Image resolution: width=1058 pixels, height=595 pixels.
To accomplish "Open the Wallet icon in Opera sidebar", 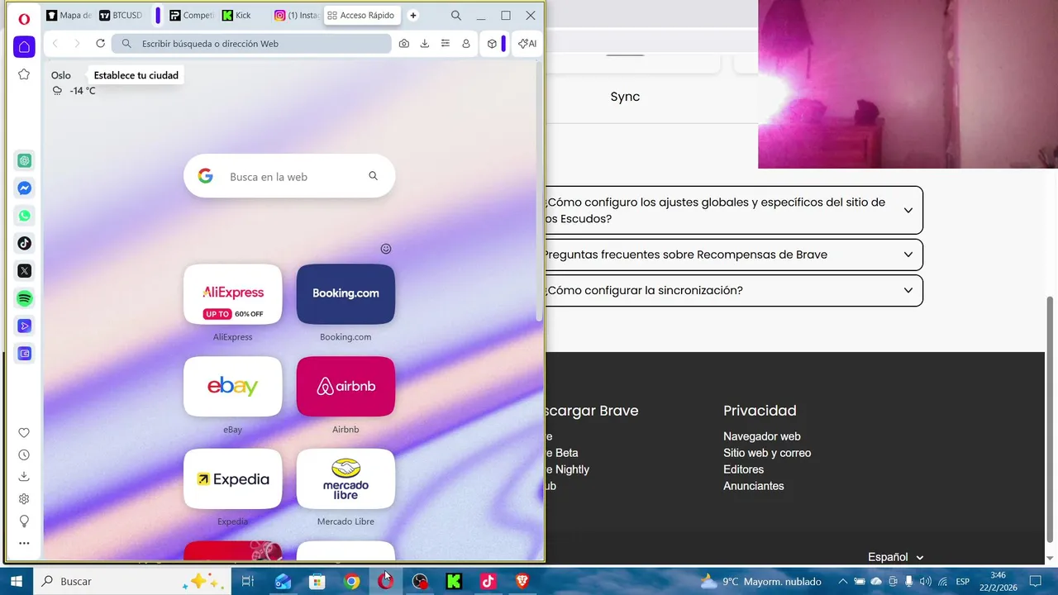I will (24, 353).
